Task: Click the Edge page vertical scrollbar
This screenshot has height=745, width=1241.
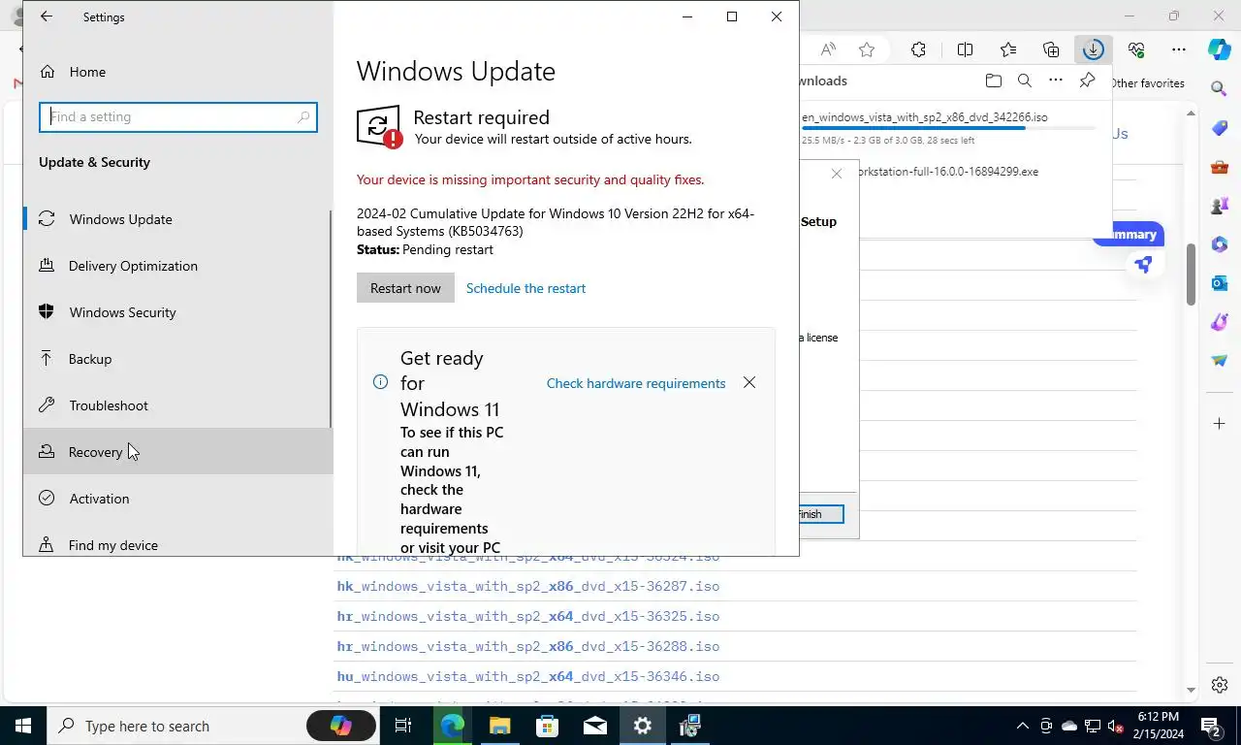Action: 1192,275
